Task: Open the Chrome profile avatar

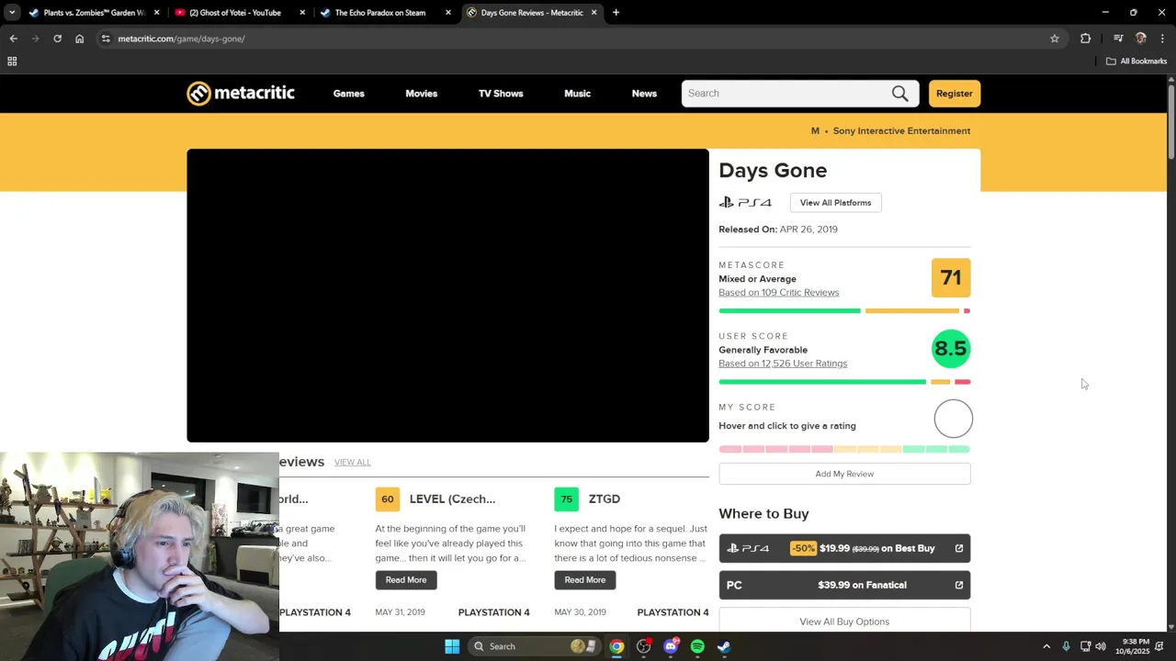Action: click(x=1141, y=39)
